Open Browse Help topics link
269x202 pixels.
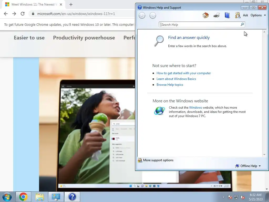[170, 85]
